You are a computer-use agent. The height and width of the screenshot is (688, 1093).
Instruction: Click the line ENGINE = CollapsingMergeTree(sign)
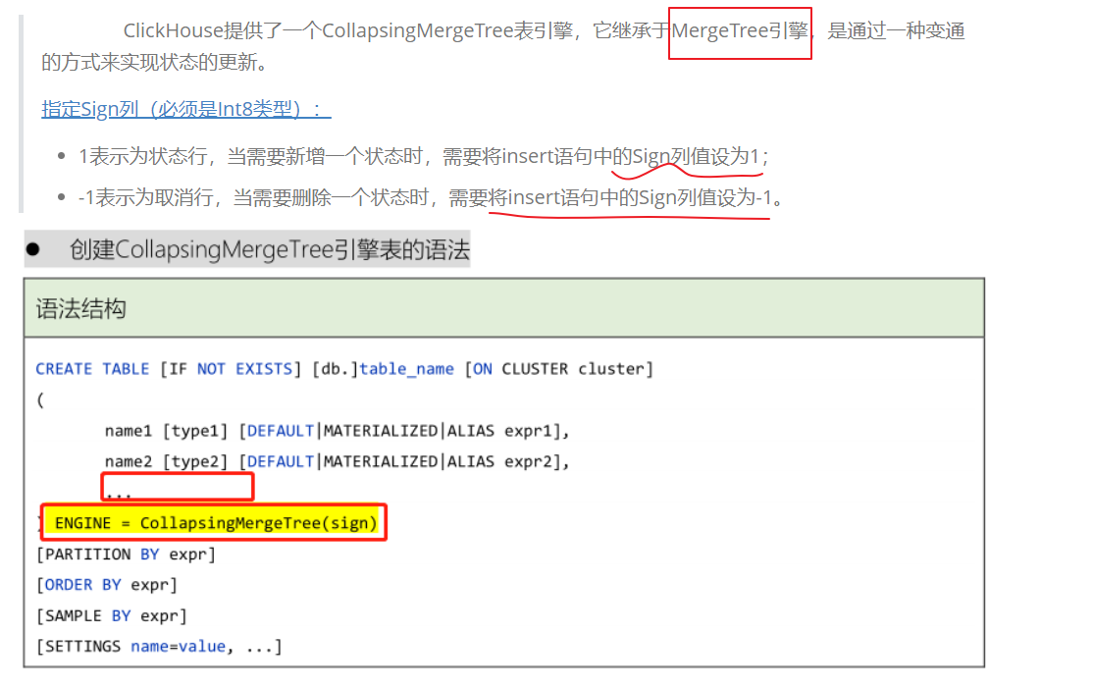click(x=216, y=523)
